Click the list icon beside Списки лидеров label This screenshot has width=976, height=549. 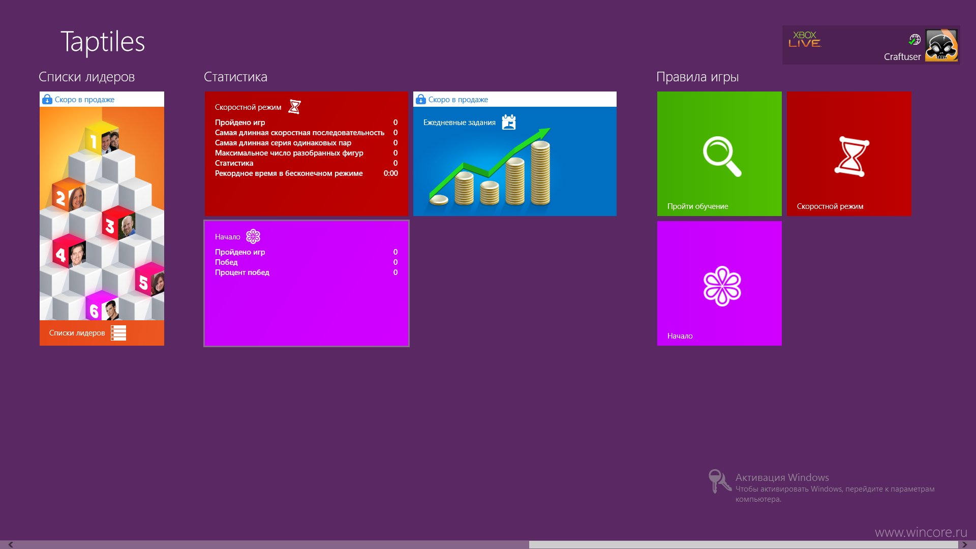pyautogui.click(x=118, y=333)
